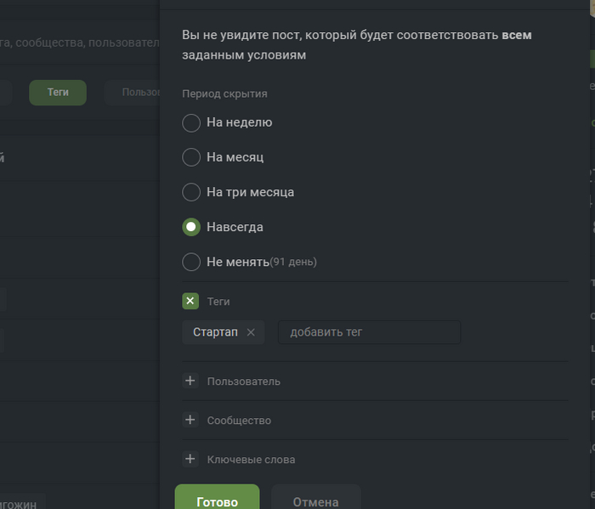Image resolution: width=595 pixels, height=509 pixels.
Task: Open the Пользов… tab behind the dialog
Action: [x=136, y=92]
